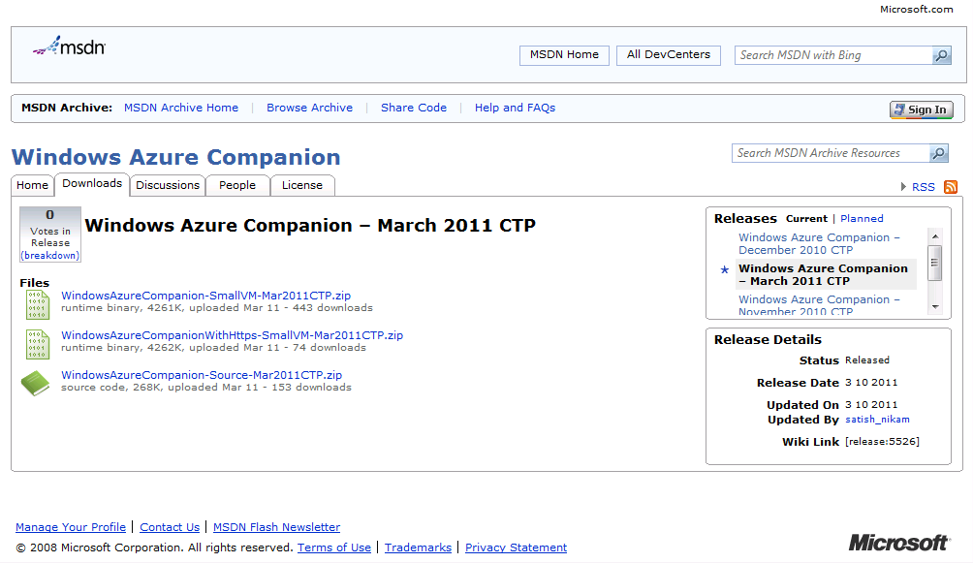Viewport: 973px width, 563px height.
Task: Download WindowsAzureCompanionWithHttps-SmallVM-Mar2011CTP.zip
Action: [x=232, y=335]
